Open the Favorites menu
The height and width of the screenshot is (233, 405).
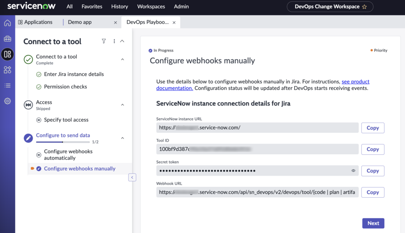pyautogui.click(x=92, y=6)
